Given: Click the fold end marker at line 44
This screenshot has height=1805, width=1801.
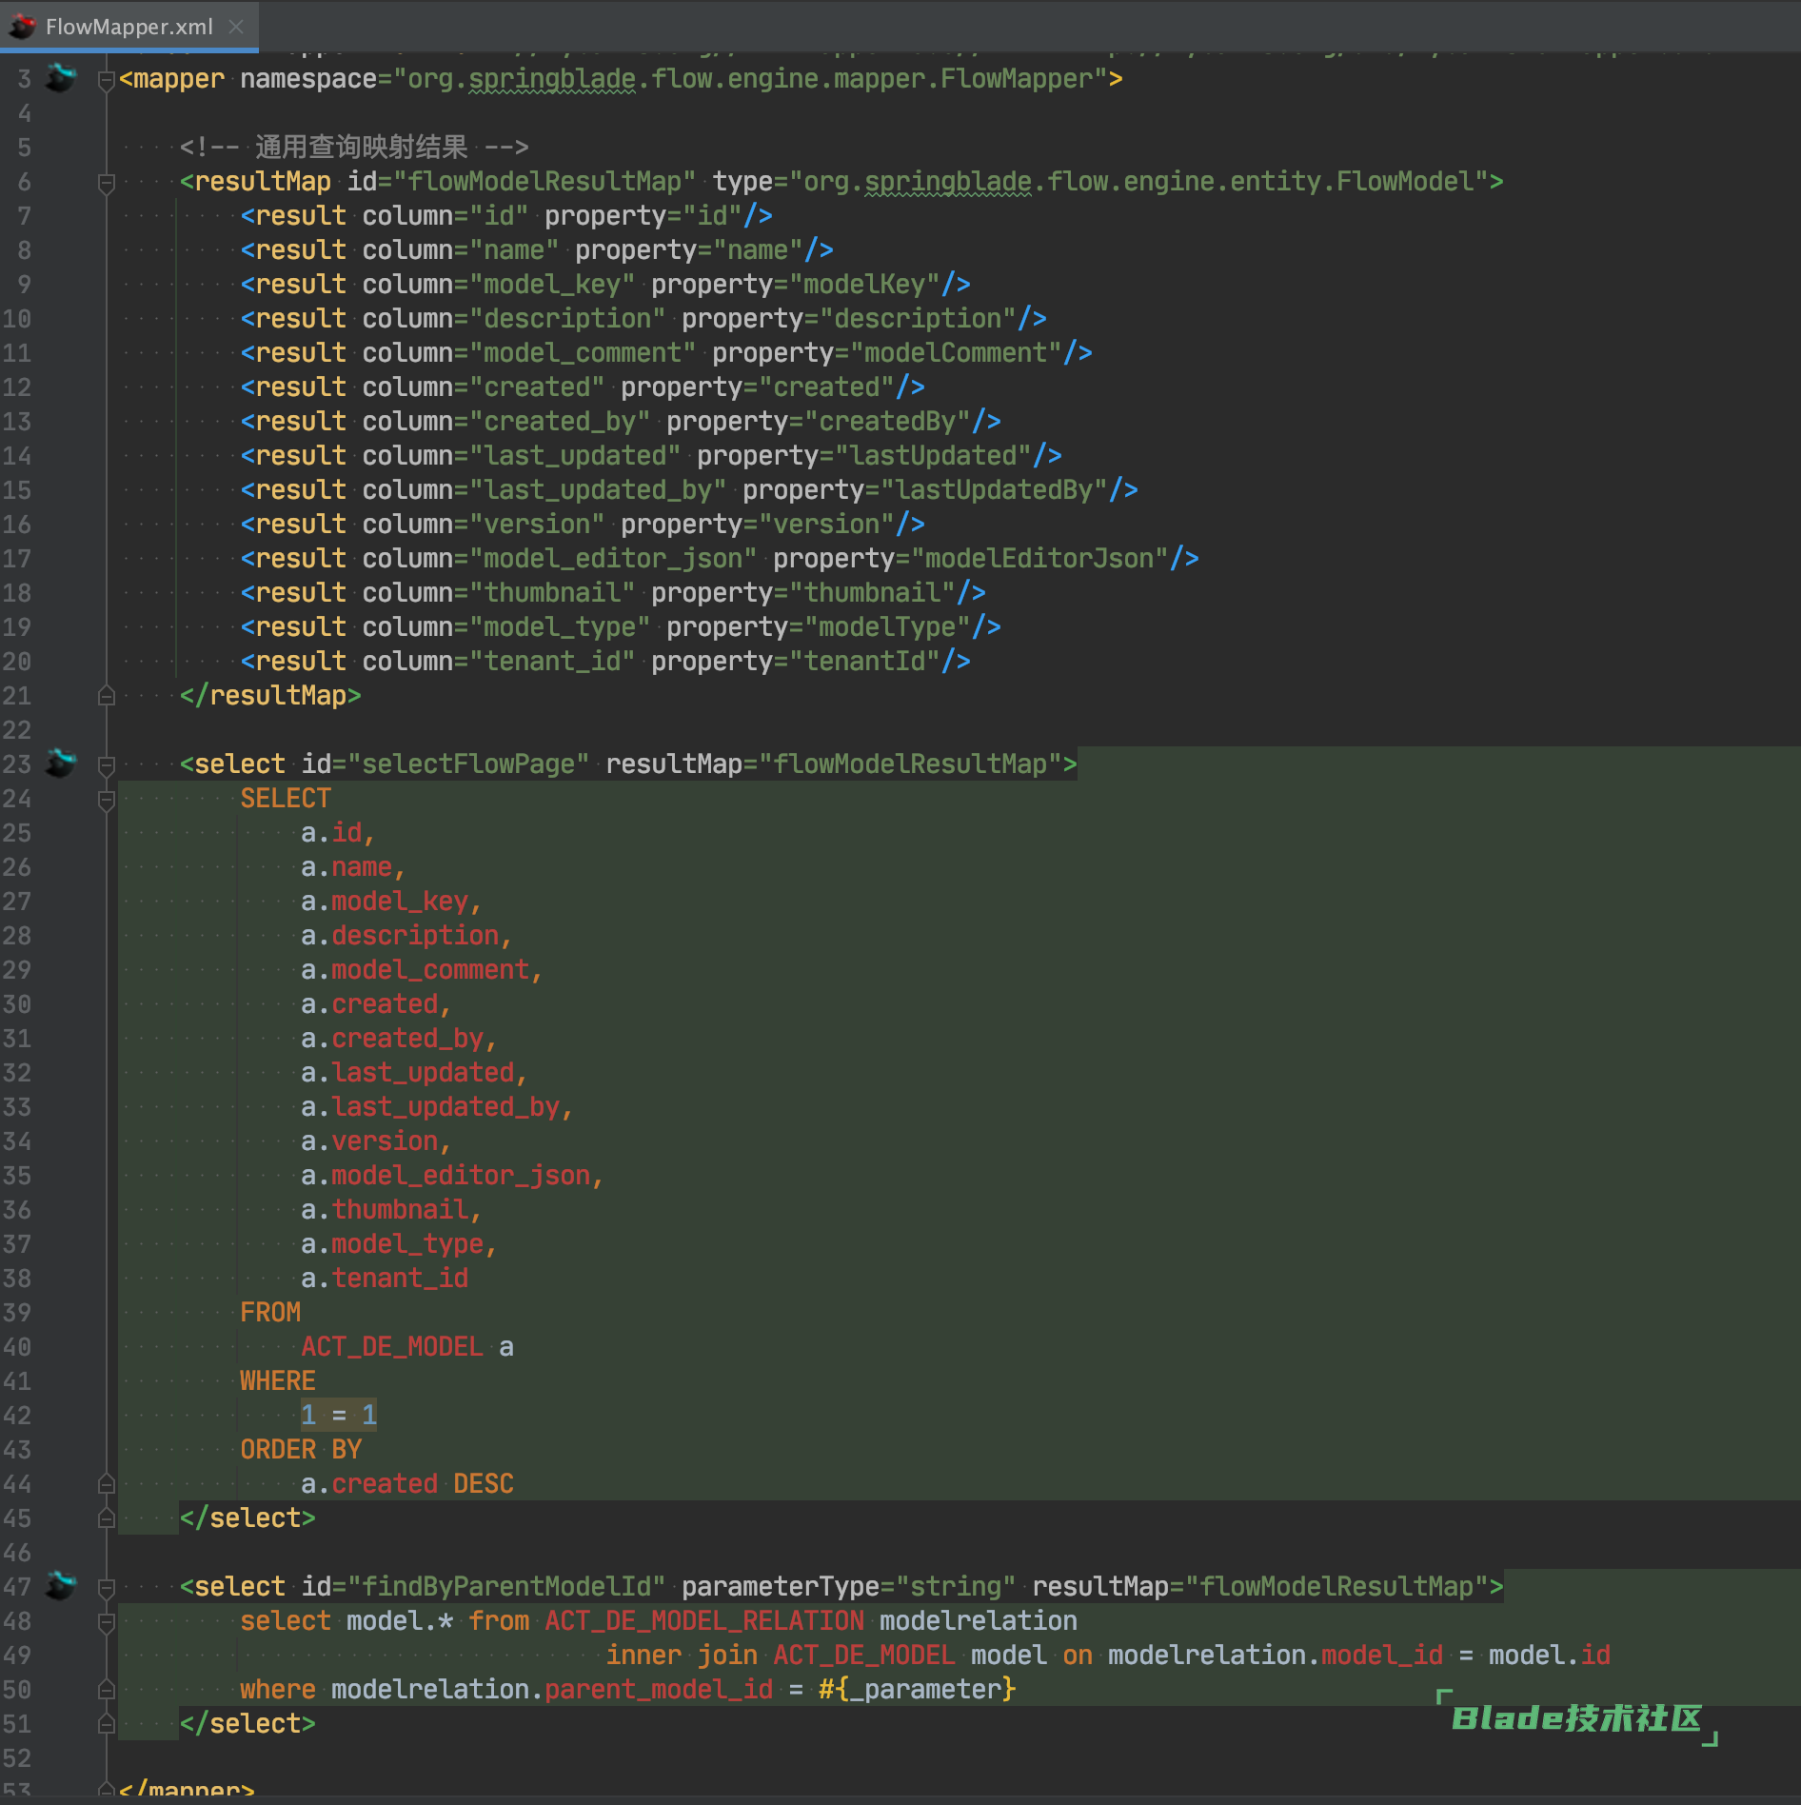Looking at the screenshot, I should (107, 1484).
